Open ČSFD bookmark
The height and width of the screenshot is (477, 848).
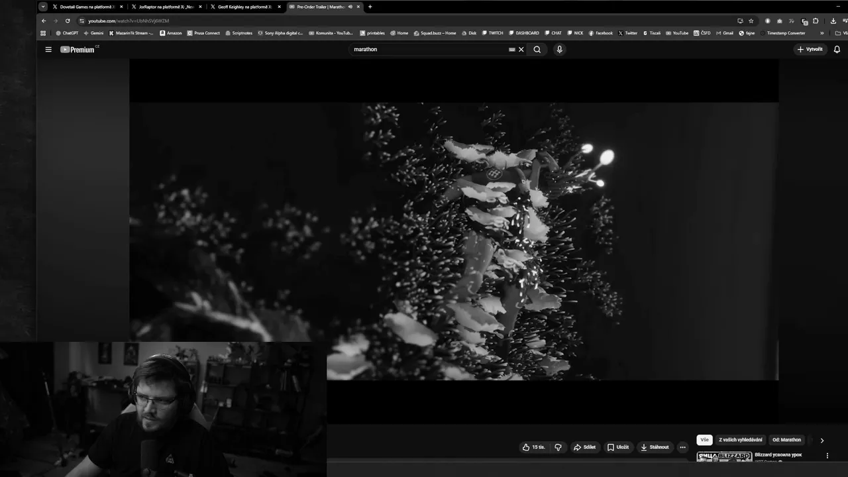tap(702, 33)
